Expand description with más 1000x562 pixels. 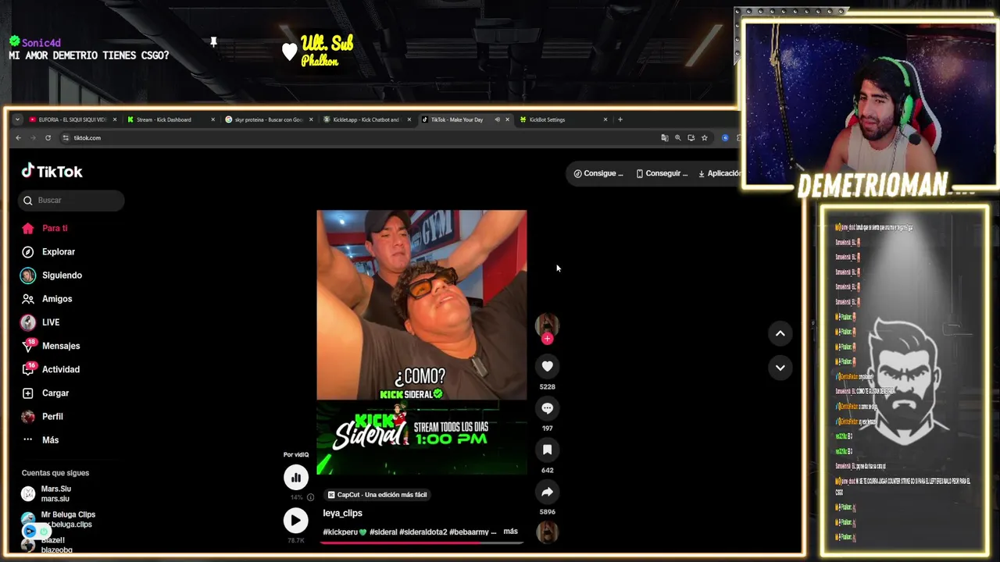point(510,532)
